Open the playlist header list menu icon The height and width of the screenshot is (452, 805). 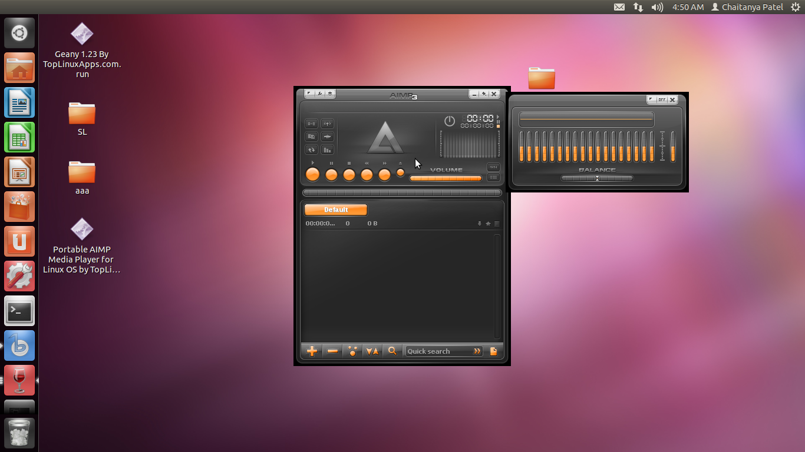pos(497,224)
